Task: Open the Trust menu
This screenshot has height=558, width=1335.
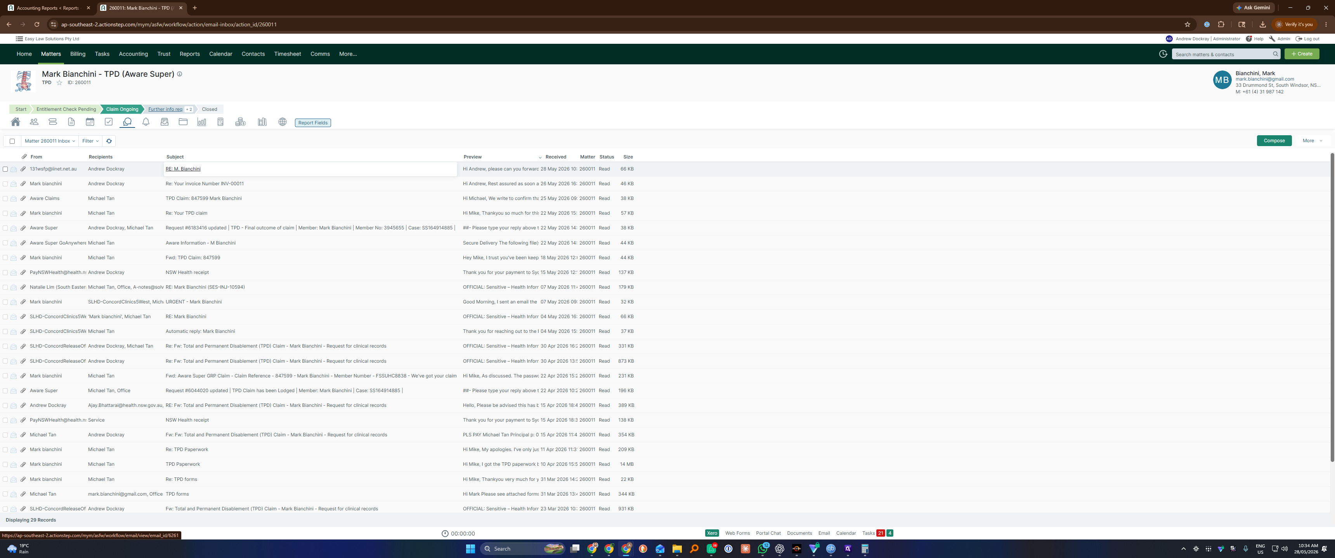Action: [164, 54]
